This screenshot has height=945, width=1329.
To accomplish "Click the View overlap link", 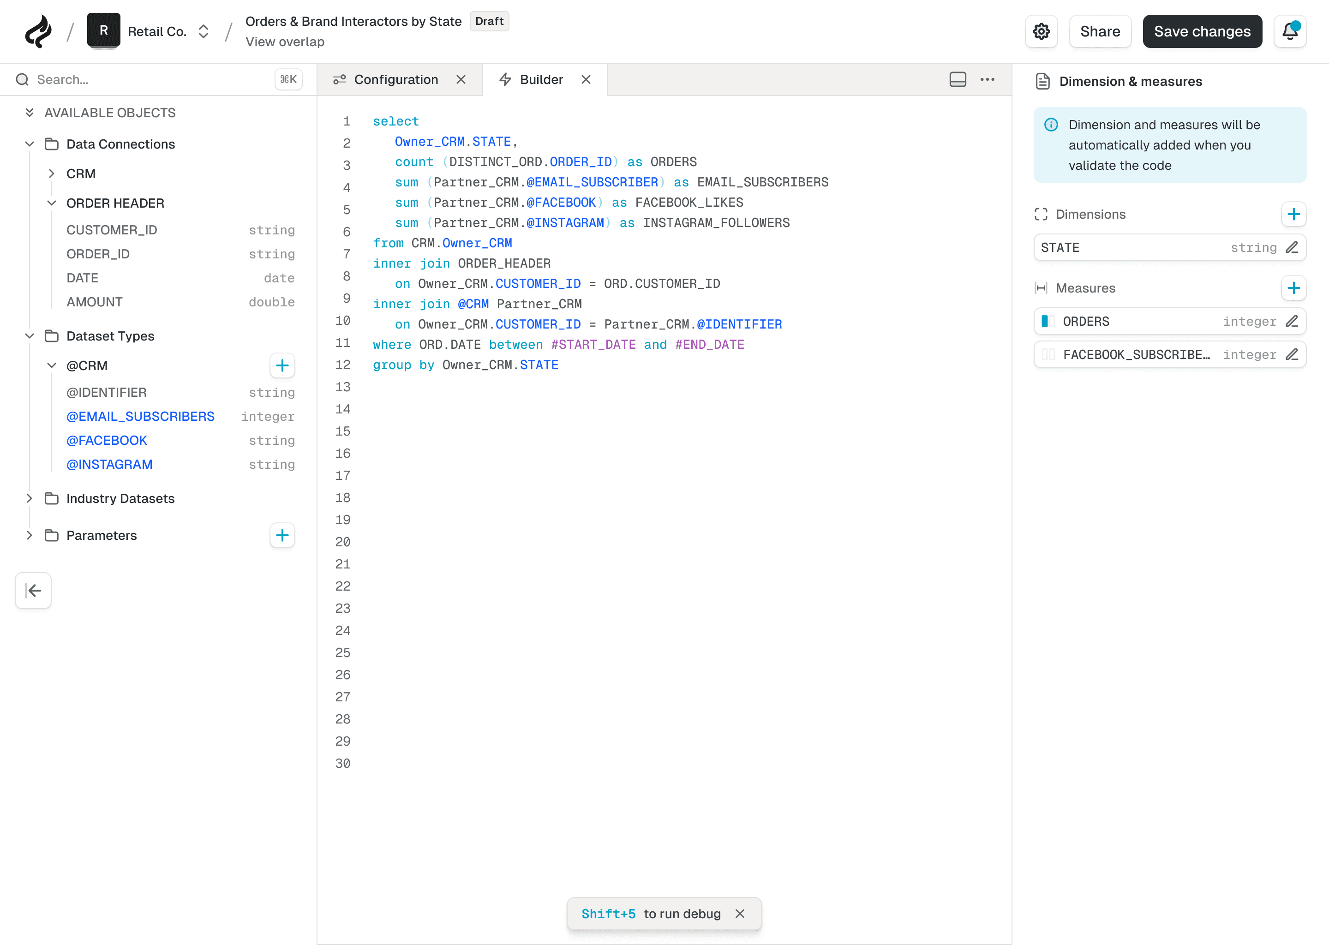I will click(285, 42).
